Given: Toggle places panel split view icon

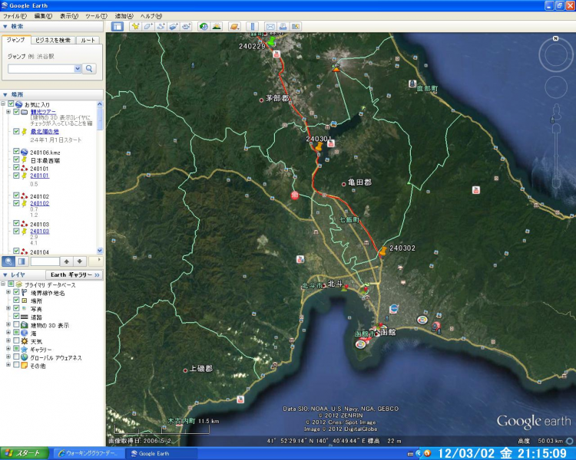Looking at the screenshot, I should click(22, 261).
